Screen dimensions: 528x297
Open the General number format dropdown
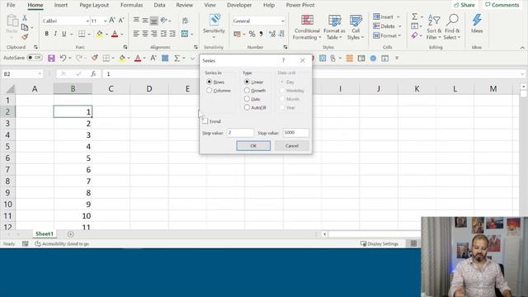282,21
